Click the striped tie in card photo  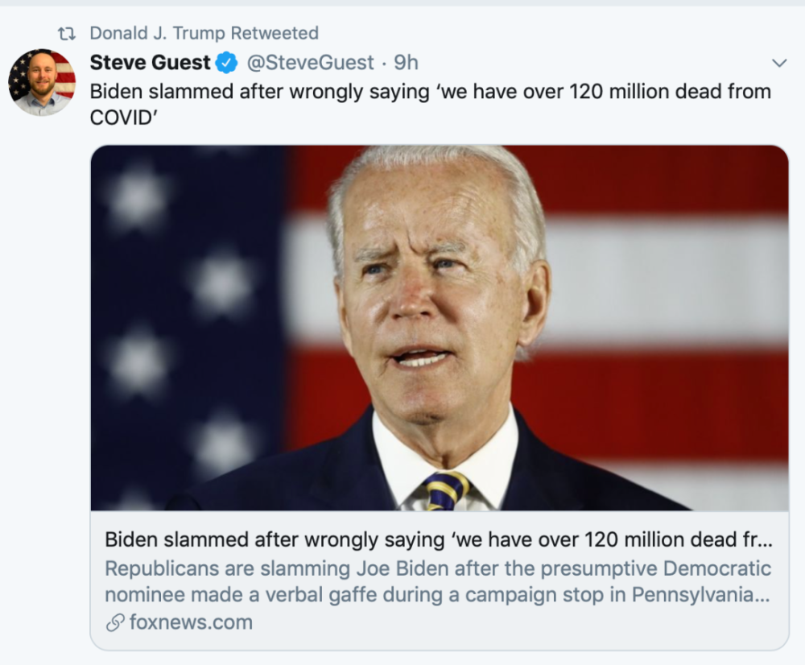[446, 490]
